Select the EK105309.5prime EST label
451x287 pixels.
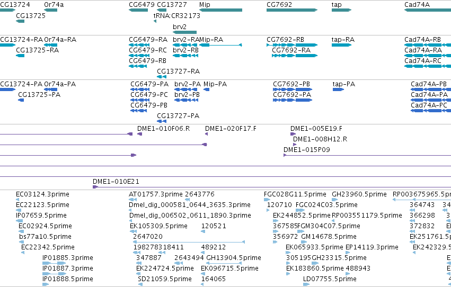coord(158,226)
